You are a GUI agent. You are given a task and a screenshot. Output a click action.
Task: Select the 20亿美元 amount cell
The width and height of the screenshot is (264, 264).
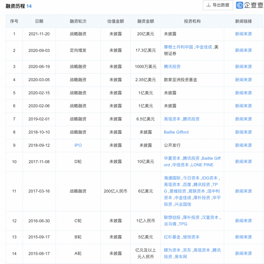click(145, 34)
